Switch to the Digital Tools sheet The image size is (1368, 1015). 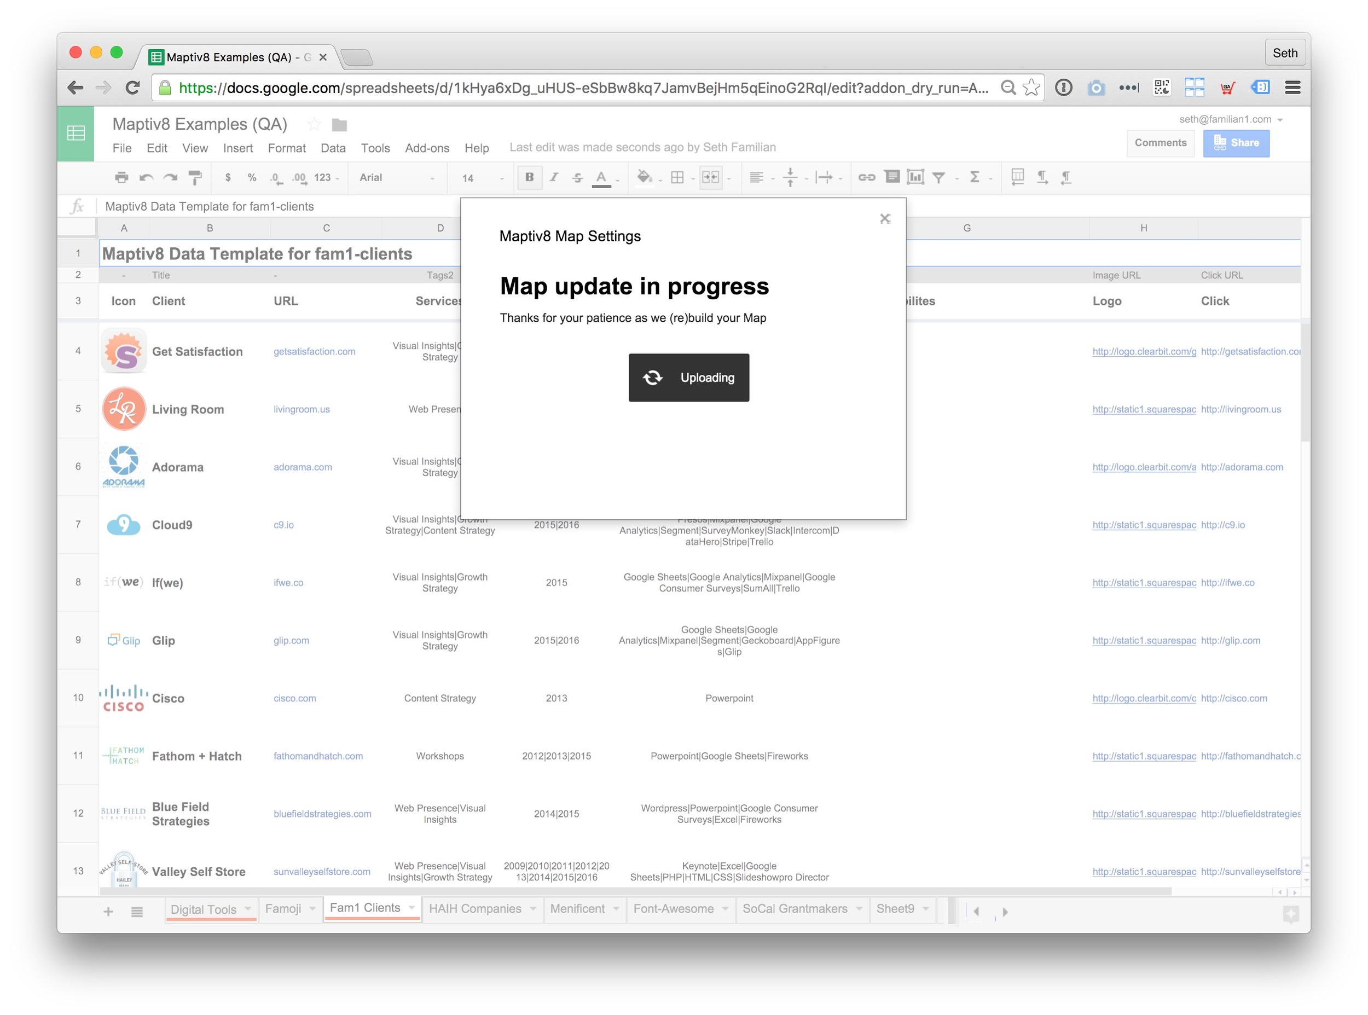click(204, 909)
